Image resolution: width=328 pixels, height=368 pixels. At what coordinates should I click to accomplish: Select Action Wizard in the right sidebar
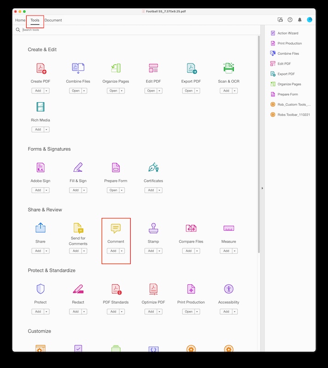[x=288, y=33]
